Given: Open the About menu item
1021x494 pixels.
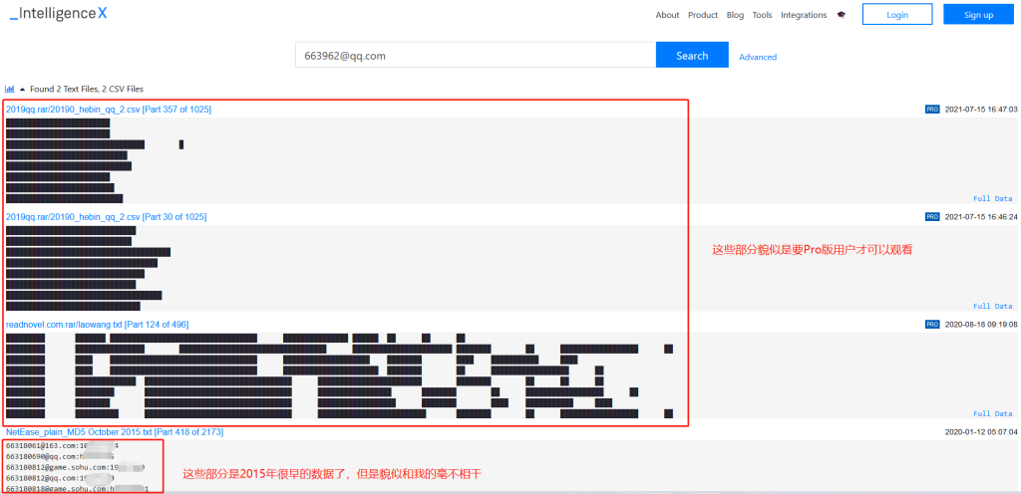Looking at the screenshot, I should pos(667,15).
